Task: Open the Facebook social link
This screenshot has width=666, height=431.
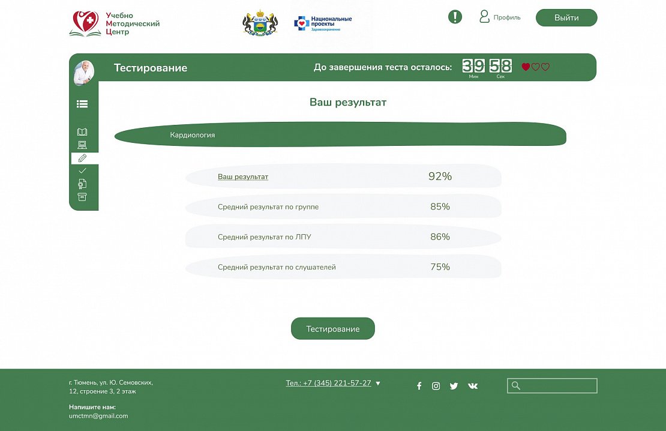Action: [419, 386]
